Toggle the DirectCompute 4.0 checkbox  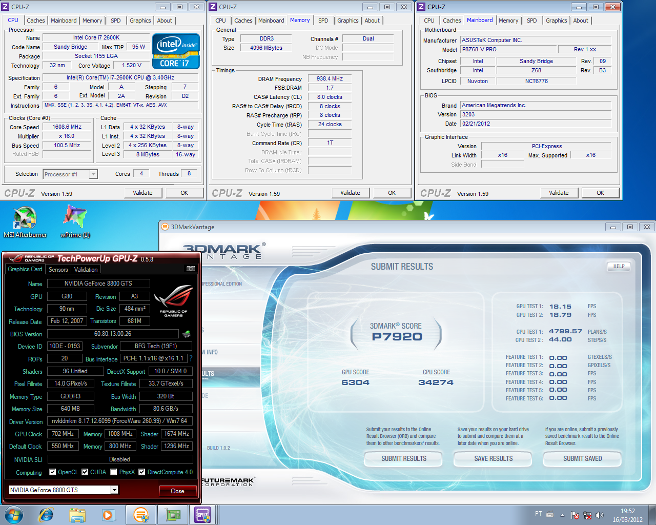[x=142, y=472]
